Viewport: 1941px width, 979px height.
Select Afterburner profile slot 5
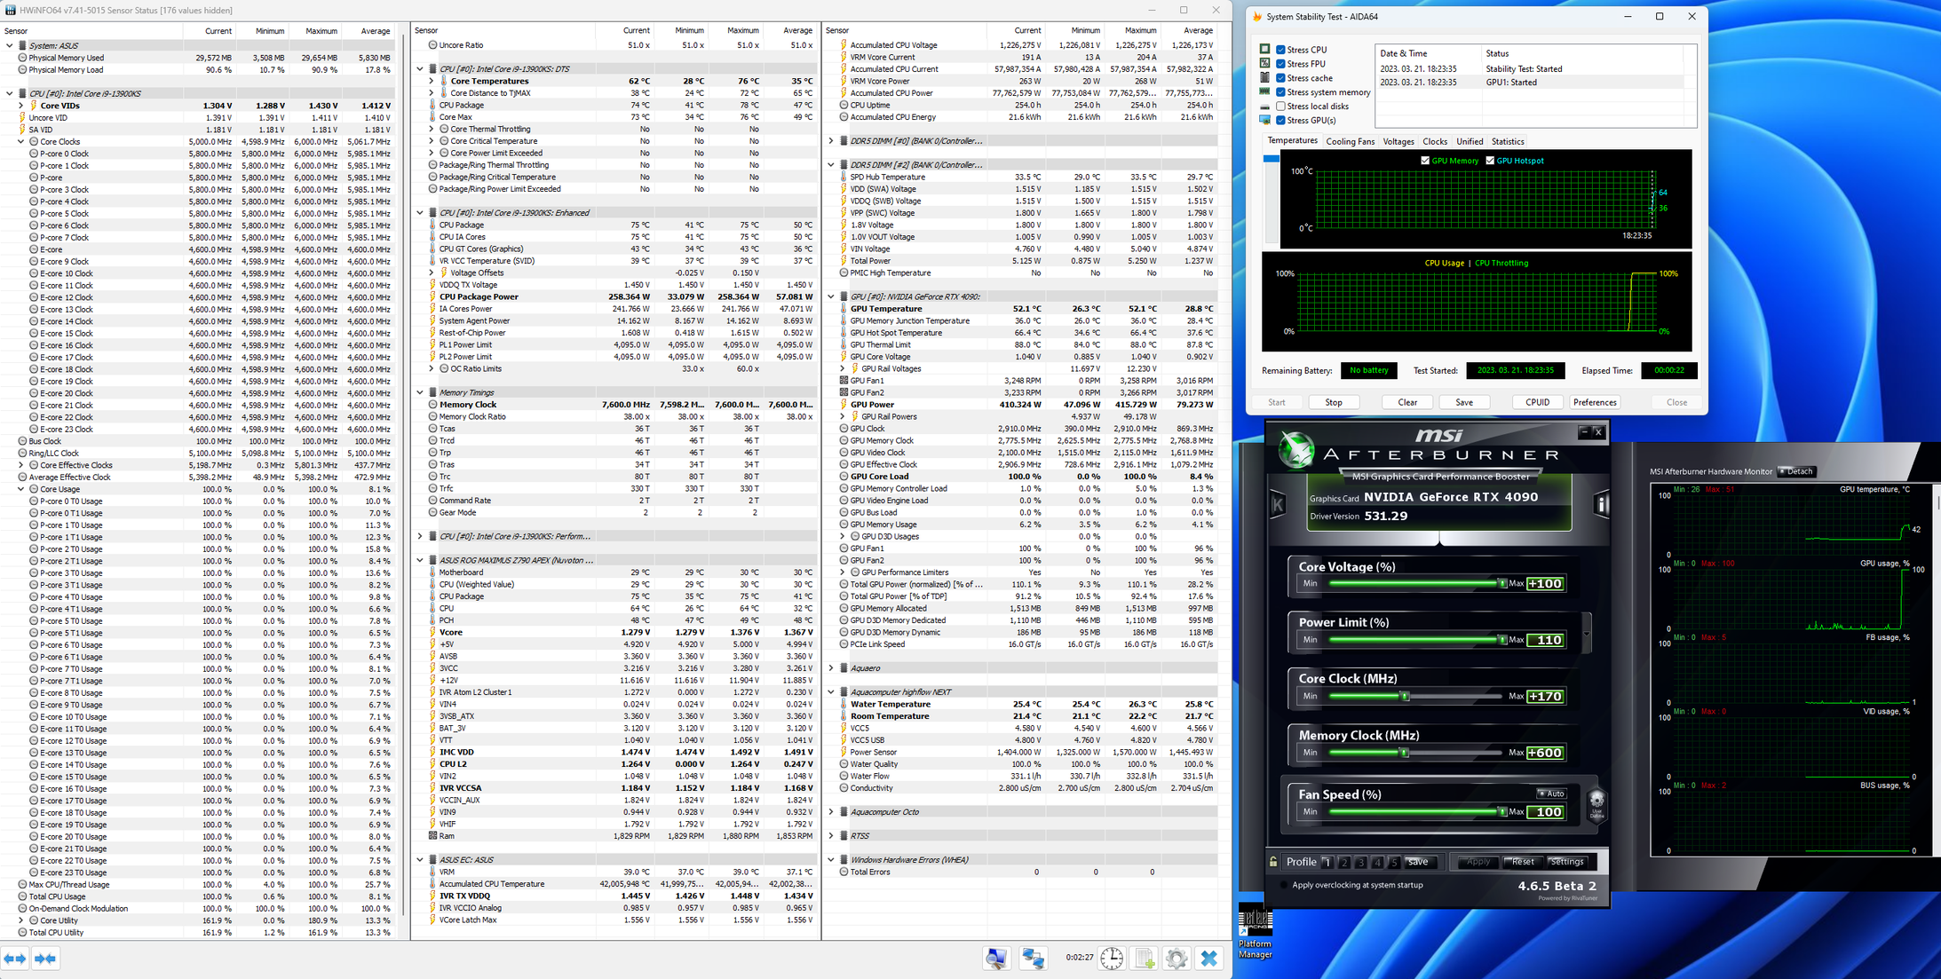(x=1394, y=862)
